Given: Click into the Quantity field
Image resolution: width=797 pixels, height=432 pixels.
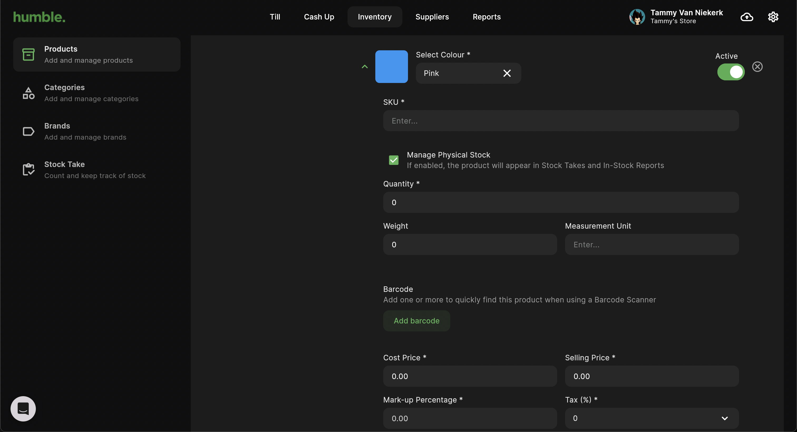Looking at the screenshot, I should click(561, 202).
